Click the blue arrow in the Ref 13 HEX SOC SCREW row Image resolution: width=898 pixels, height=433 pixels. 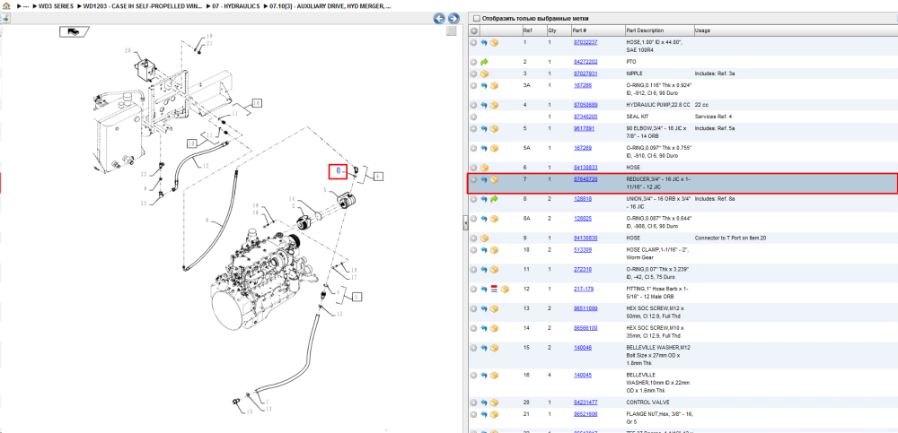(484, 309)
